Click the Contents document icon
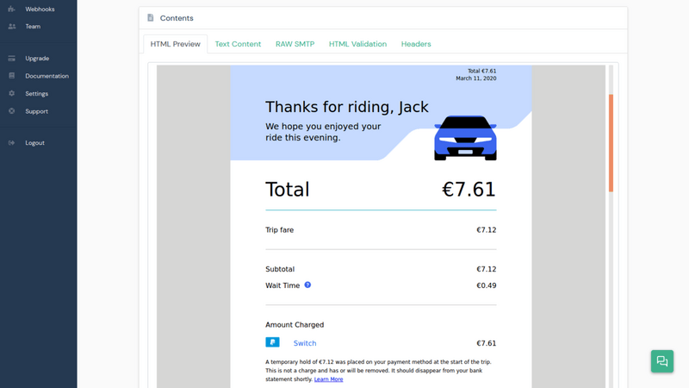Viewport: 689px width, 388px height. pos(151,18)
